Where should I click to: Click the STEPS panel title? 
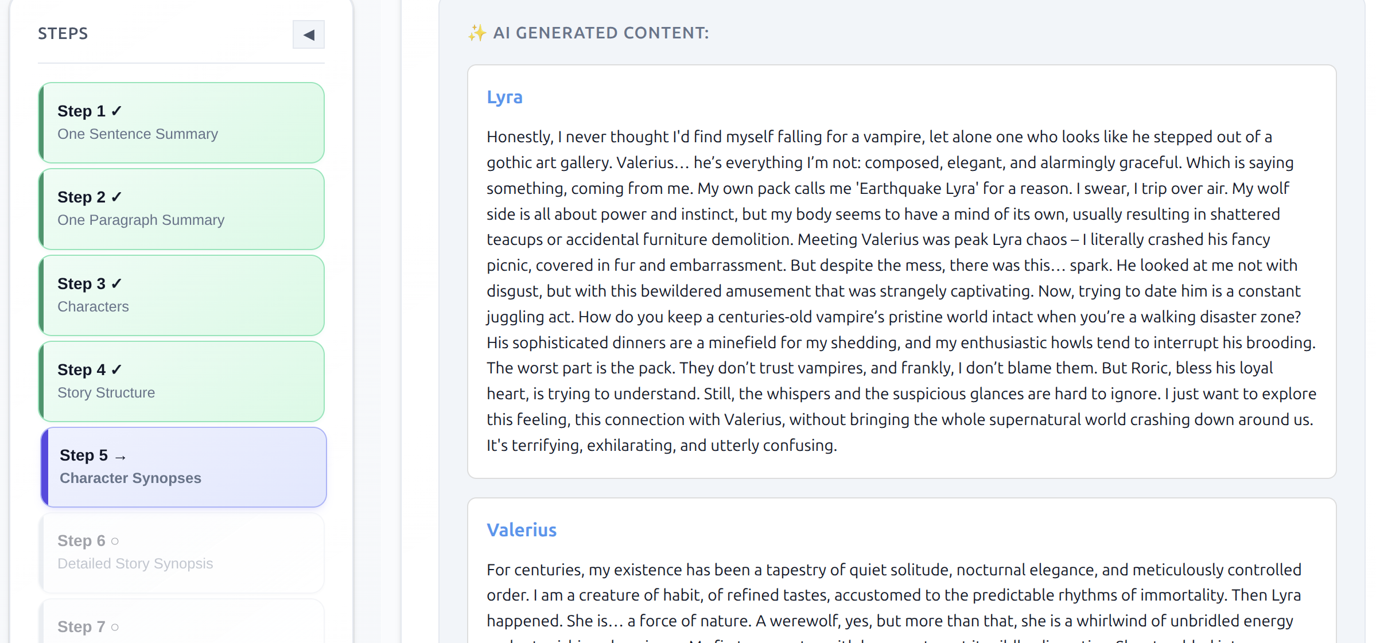(x=63, y=33)
